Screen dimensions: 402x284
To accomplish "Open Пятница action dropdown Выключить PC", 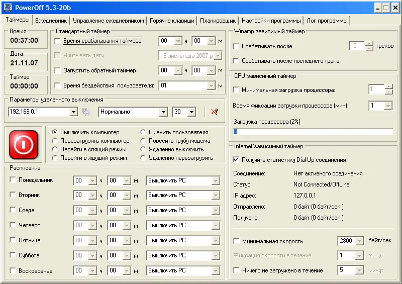I will pyautogui.click(x=216, y=241).
